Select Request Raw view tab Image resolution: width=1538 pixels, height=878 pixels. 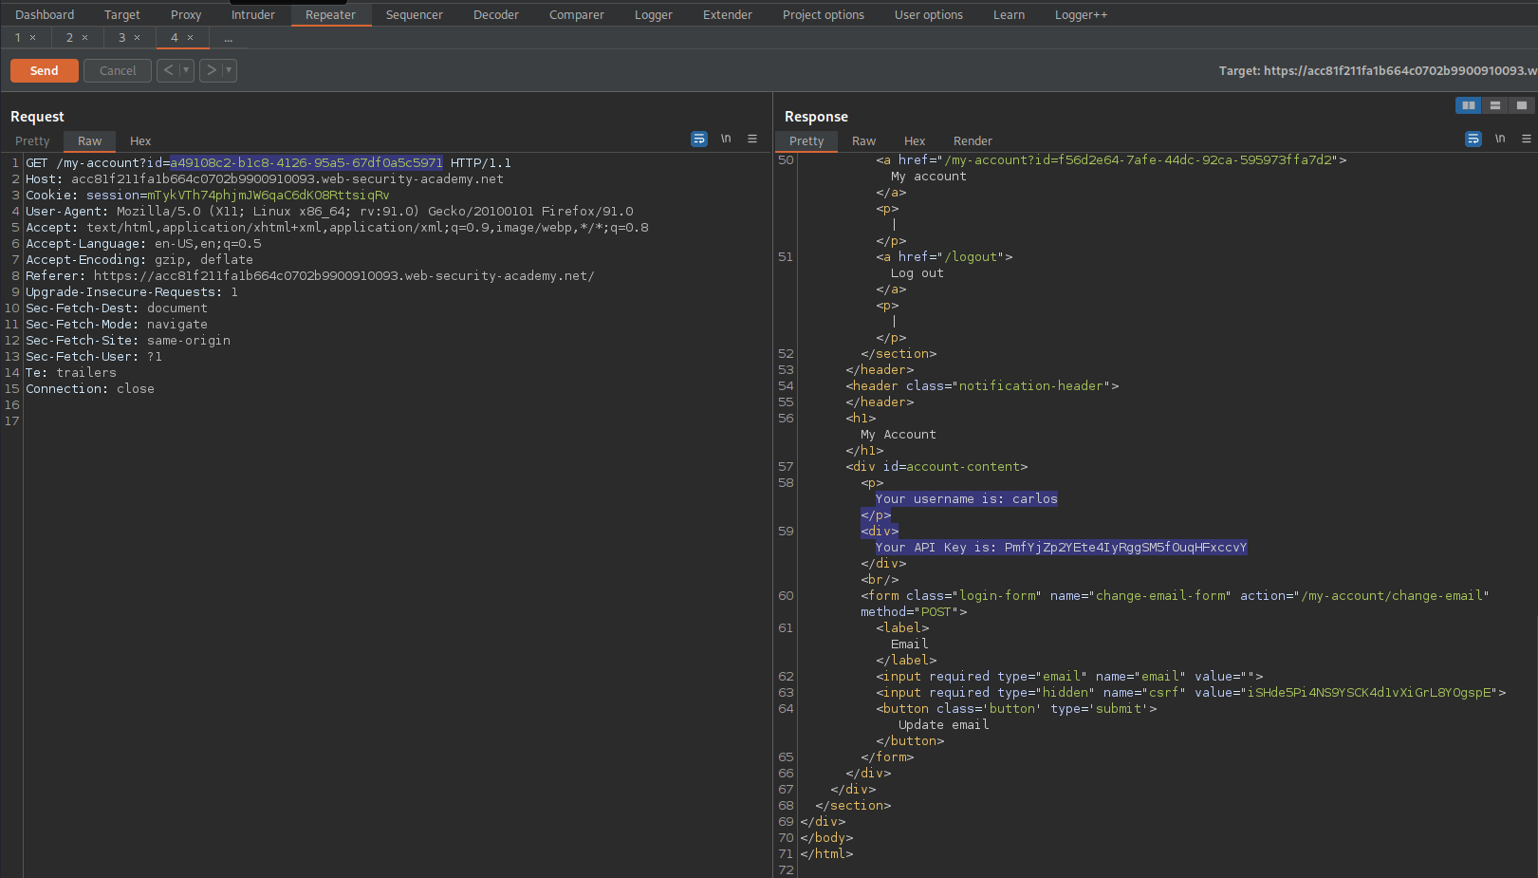pyautogui.click(x=90, y=140)
